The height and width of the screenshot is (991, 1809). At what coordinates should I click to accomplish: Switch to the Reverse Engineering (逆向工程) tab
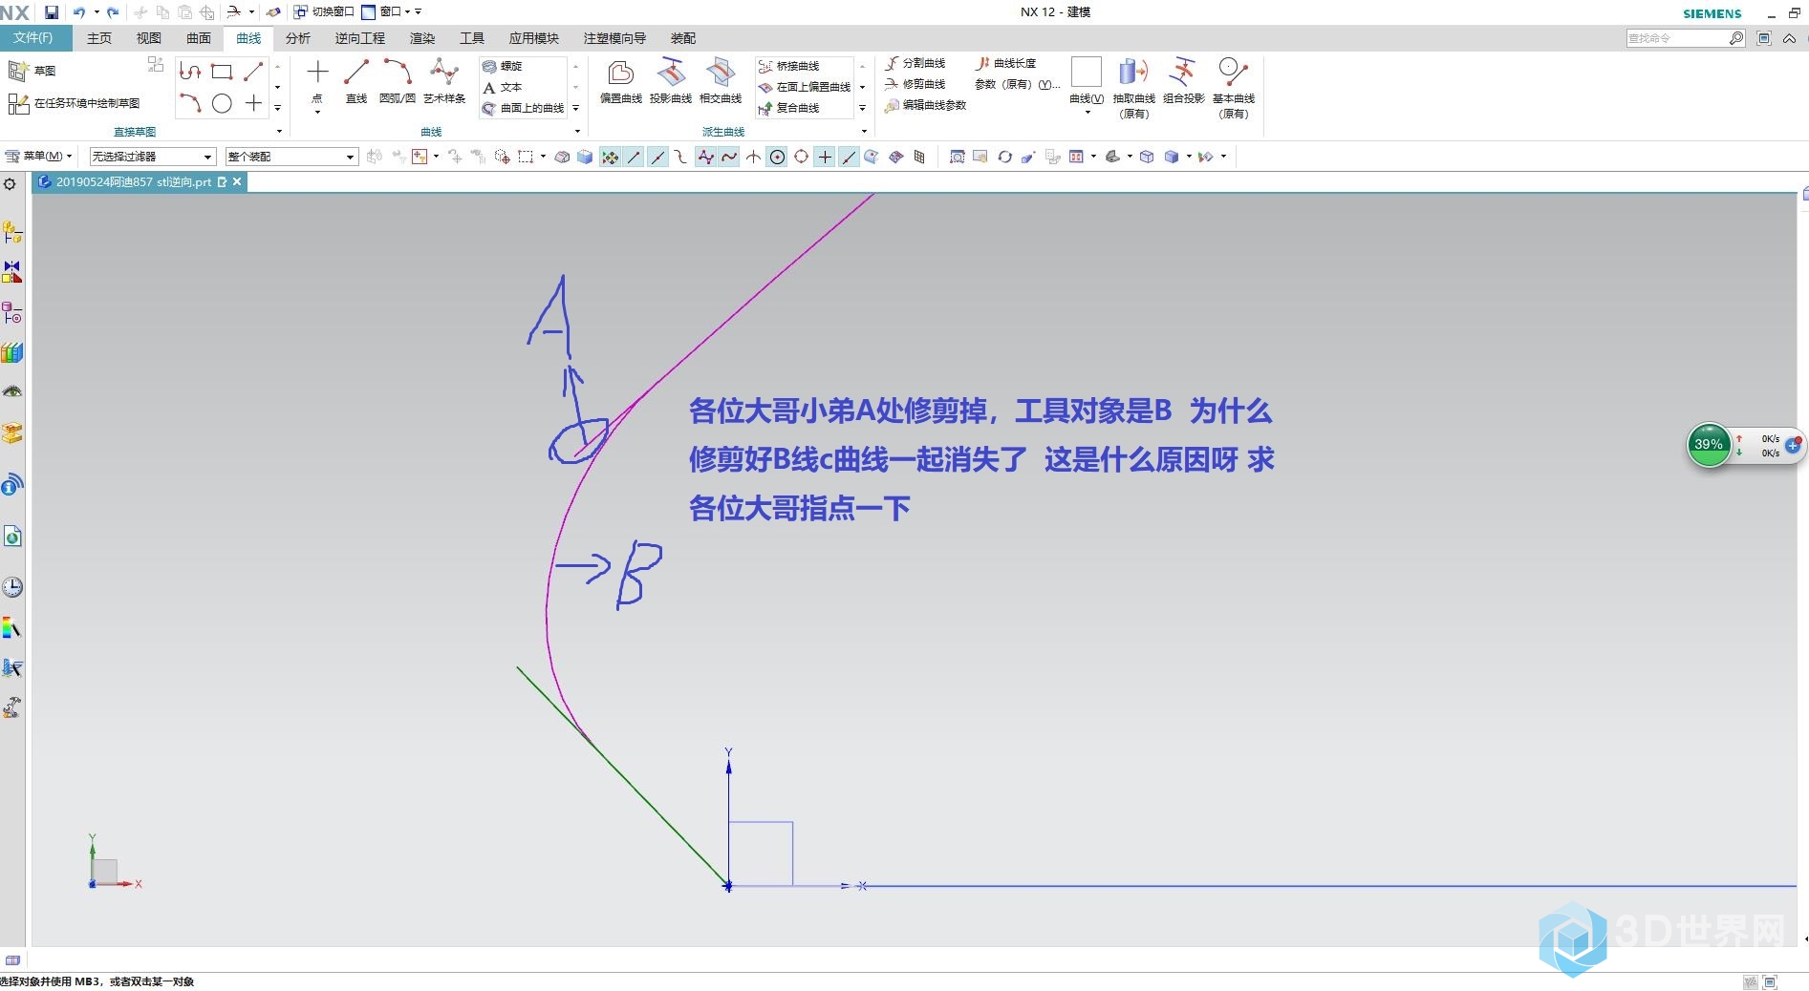point(360,38)
